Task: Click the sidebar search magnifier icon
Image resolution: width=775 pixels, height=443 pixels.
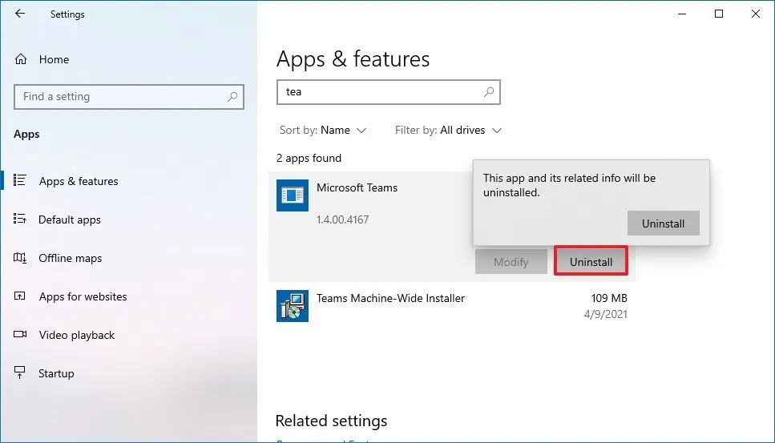Action: click(x=232, y=97)
